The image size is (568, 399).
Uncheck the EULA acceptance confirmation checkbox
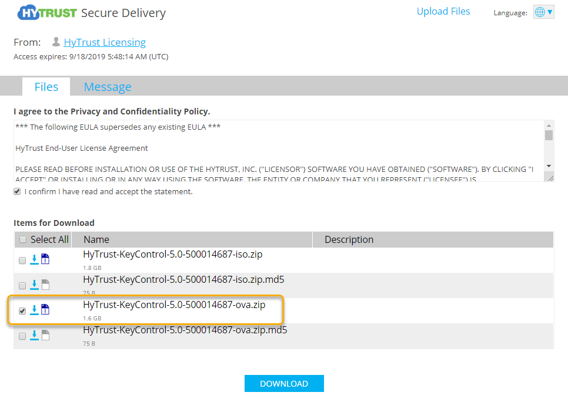17,192
